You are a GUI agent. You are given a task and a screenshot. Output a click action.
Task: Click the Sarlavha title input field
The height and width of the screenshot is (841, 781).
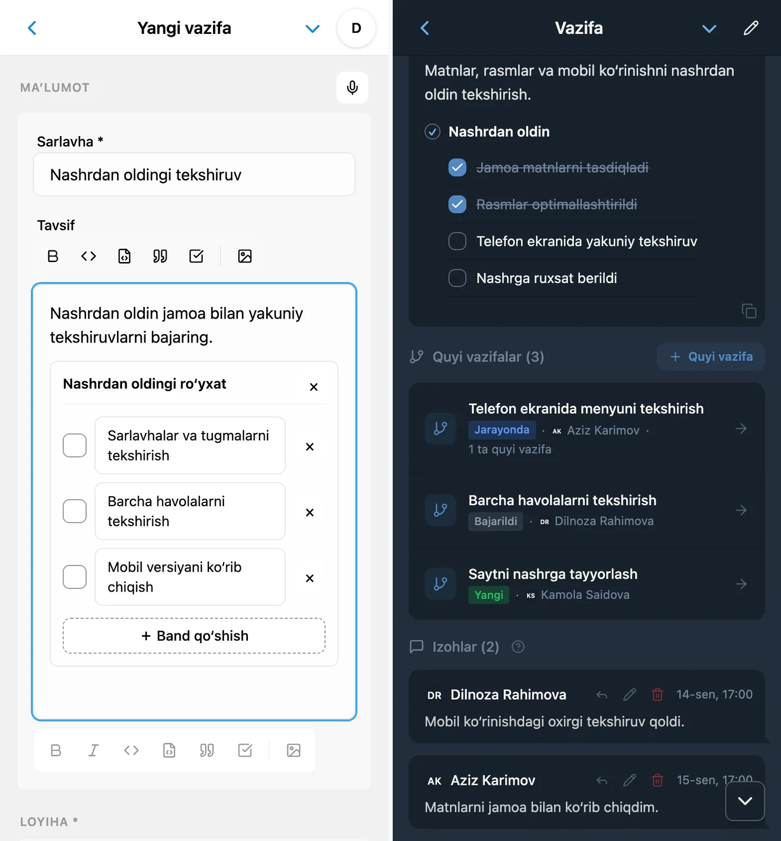point(194,174)
